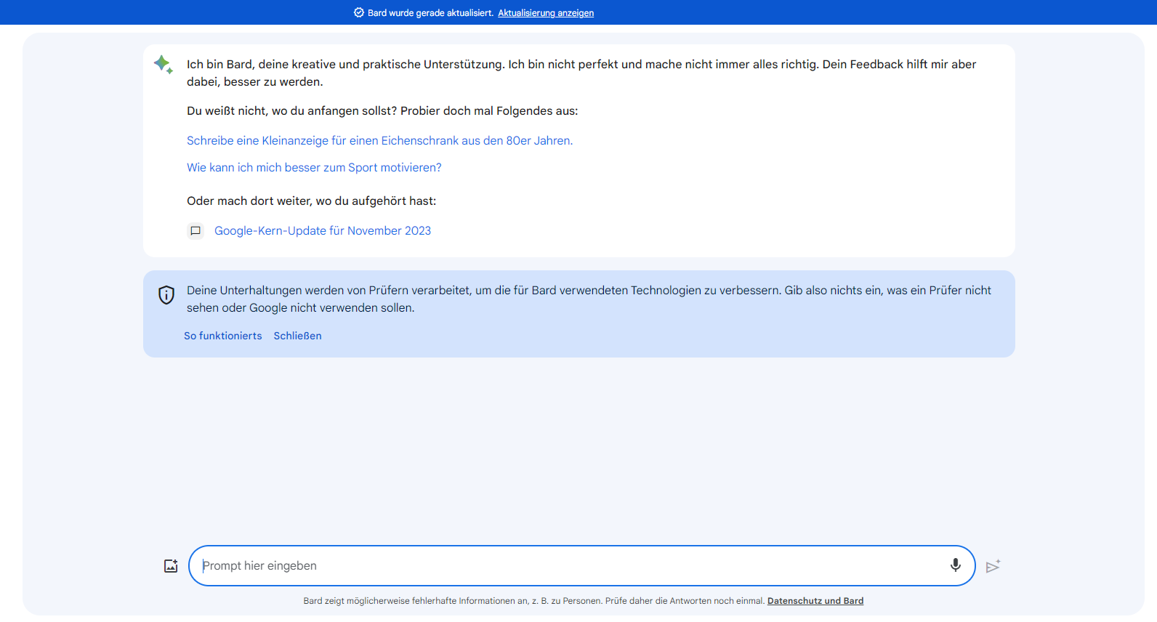Click the chat bubble icon beside Google-Kern-Update
The image size is (1157, 622).
(195, 231)
